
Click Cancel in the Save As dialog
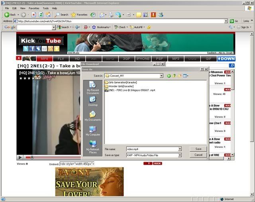coord(198,155)
